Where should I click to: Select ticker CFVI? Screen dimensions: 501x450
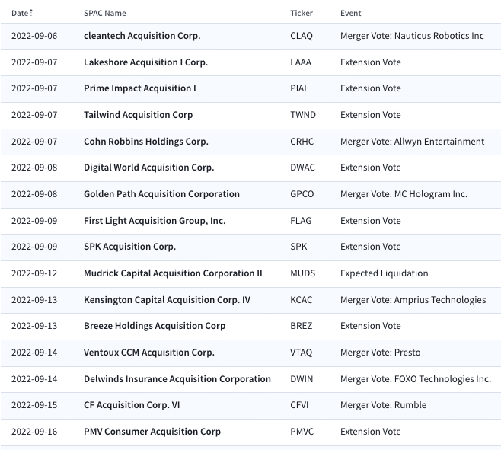point(299,405)
